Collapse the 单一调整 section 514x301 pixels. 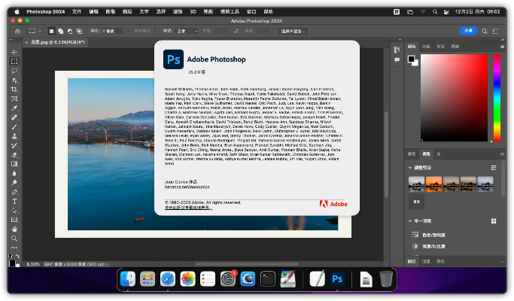click(412, 220)
